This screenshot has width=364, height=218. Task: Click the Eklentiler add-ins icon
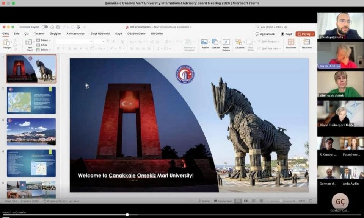click(x=291, y=42)
